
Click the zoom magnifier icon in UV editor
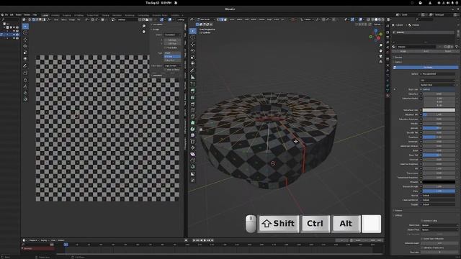click(x=144, y=26)
